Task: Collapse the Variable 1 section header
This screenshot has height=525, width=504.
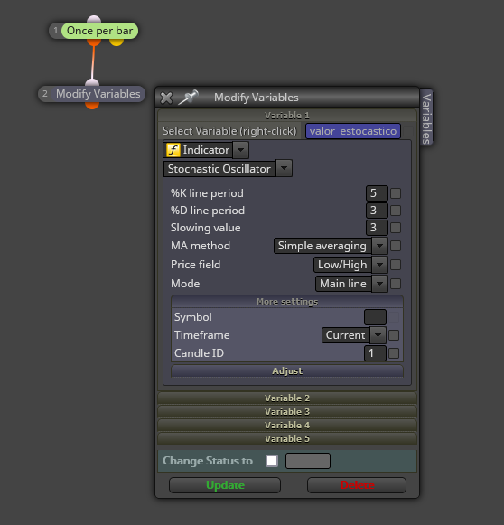Action: tap(287, 115)
